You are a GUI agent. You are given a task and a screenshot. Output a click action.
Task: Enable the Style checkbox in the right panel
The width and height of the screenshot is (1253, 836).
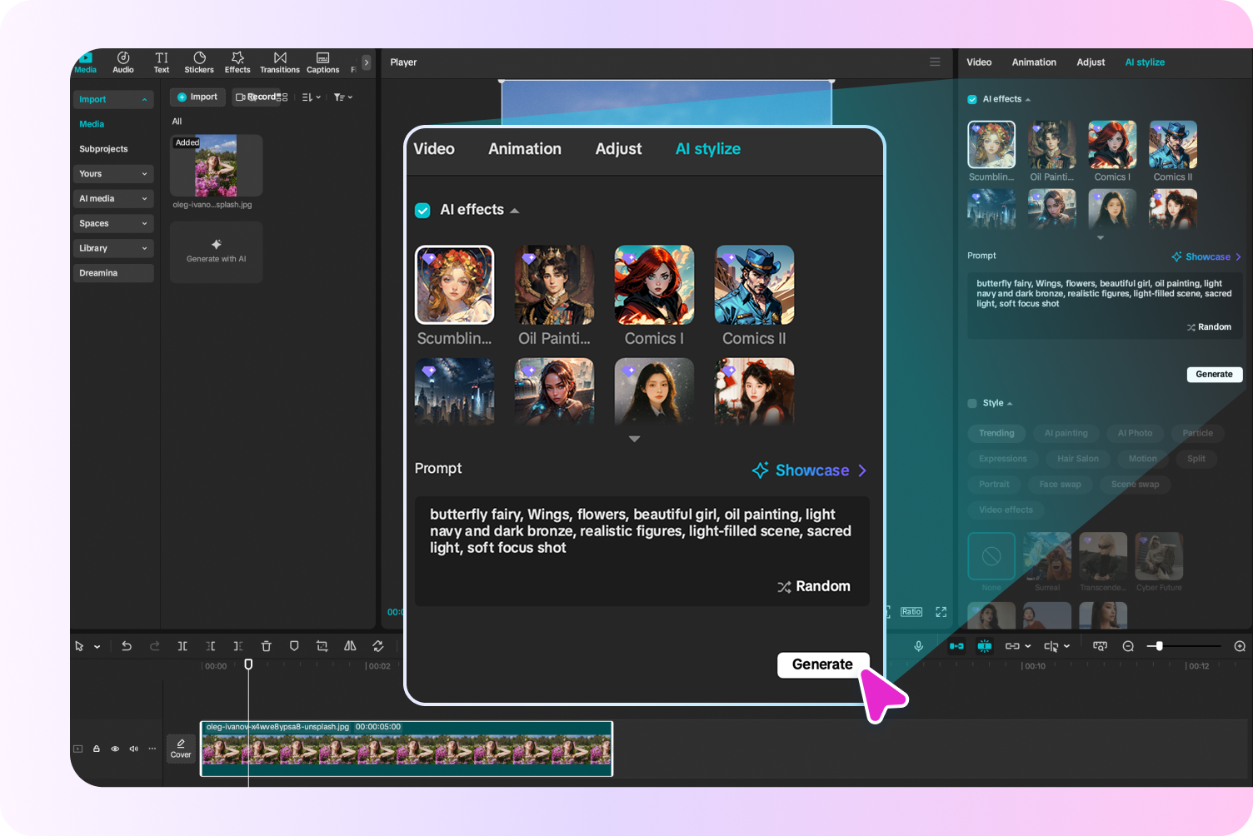[972, 403]
